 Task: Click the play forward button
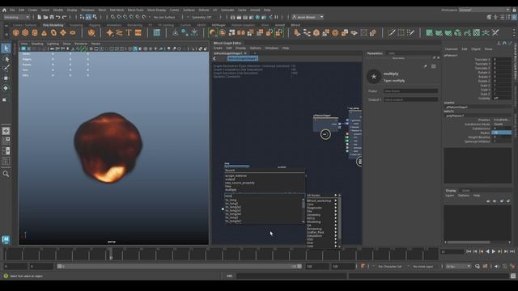[494, 251]
